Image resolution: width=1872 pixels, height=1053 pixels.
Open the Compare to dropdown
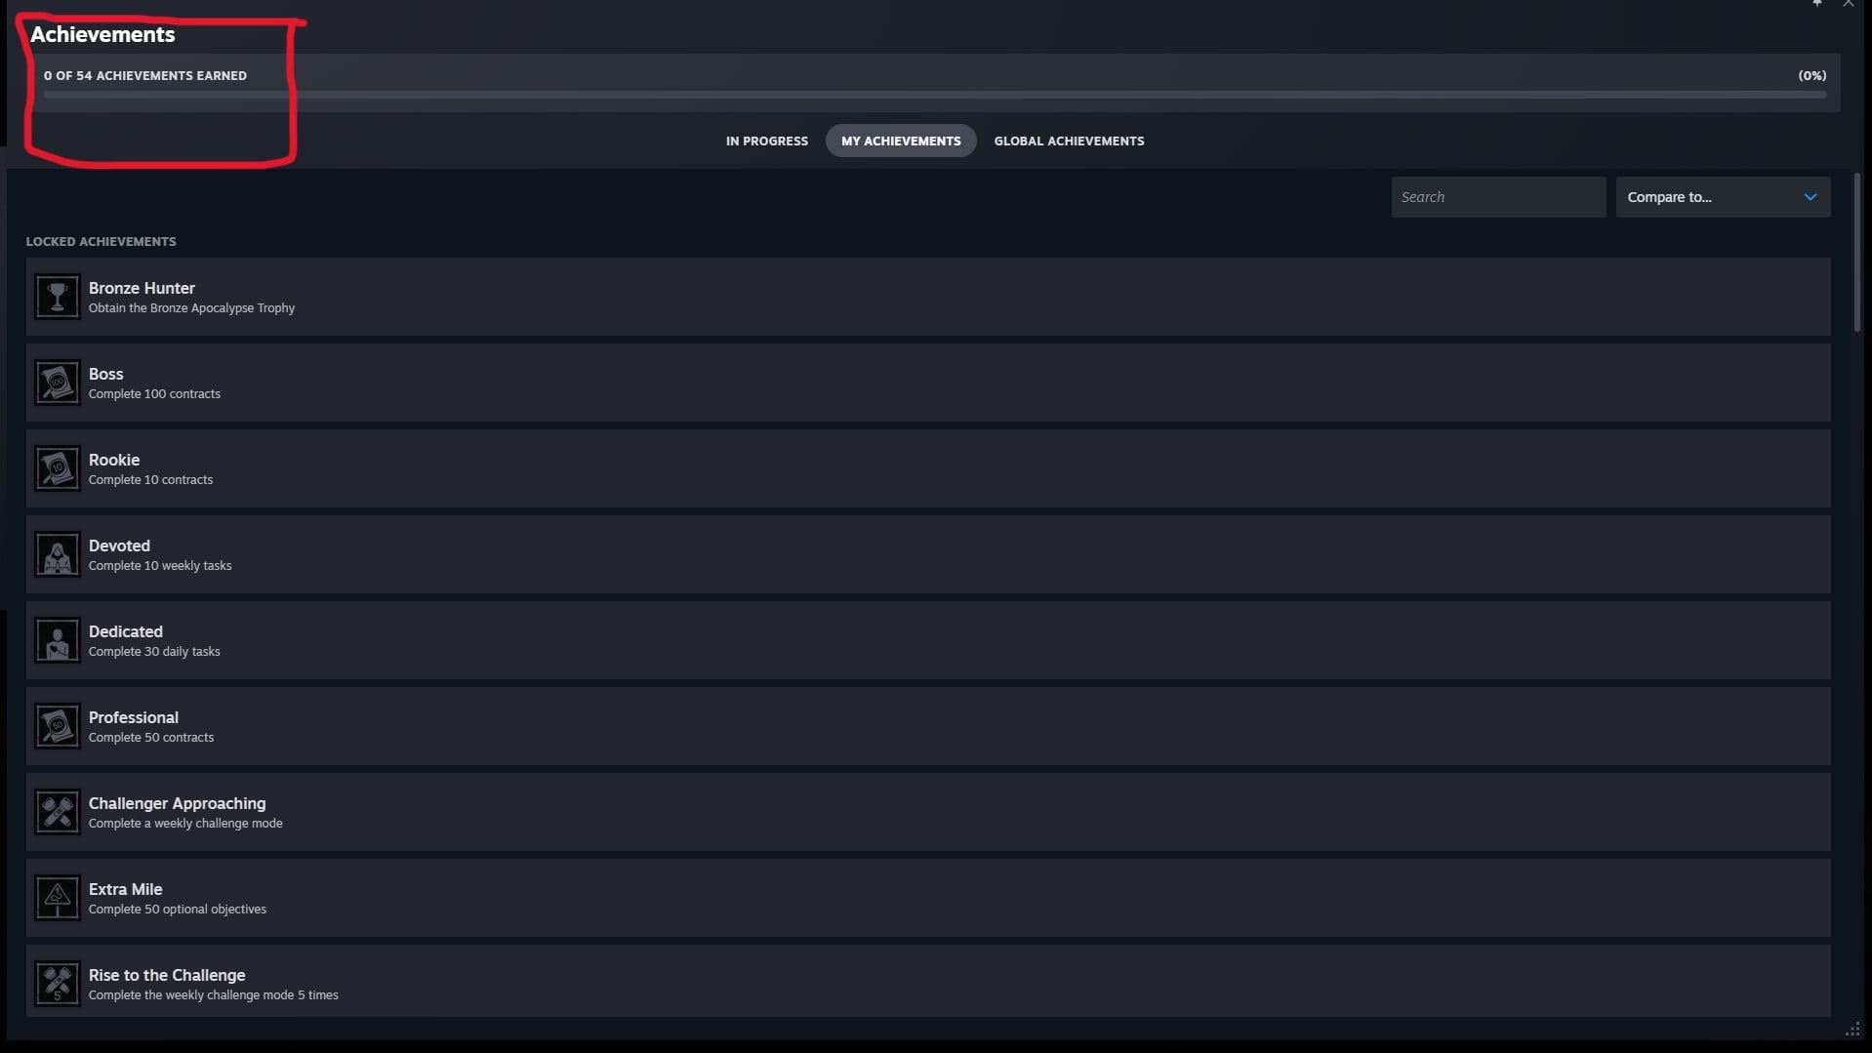[x=1723, y=196]
